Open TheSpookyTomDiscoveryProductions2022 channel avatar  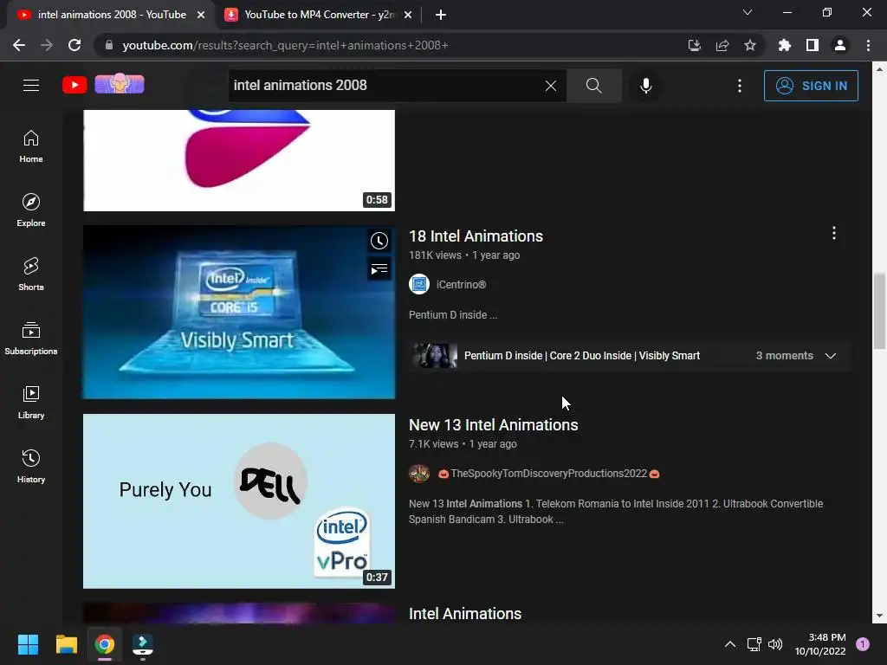(x=419, y=474)
